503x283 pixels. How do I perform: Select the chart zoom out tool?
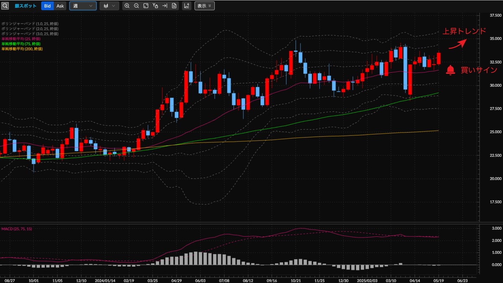(136, 5)
